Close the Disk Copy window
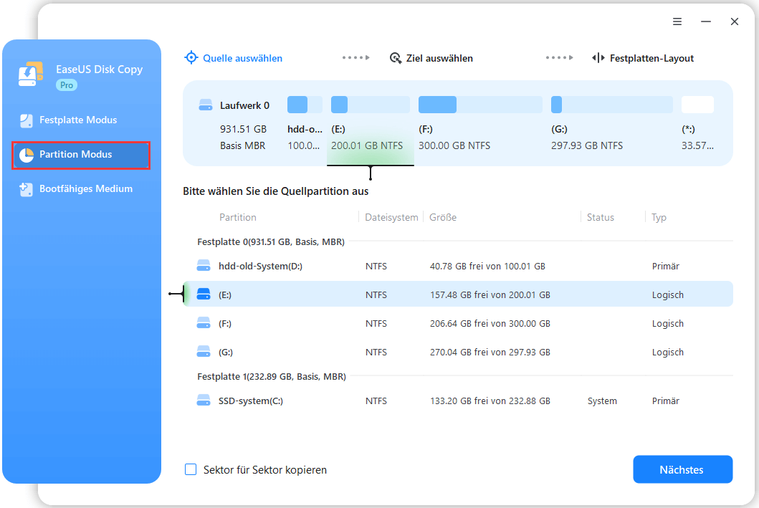Image resolution: width=759 pixels, height=508 pixels. pyautogui.click(x=735, y=21)
